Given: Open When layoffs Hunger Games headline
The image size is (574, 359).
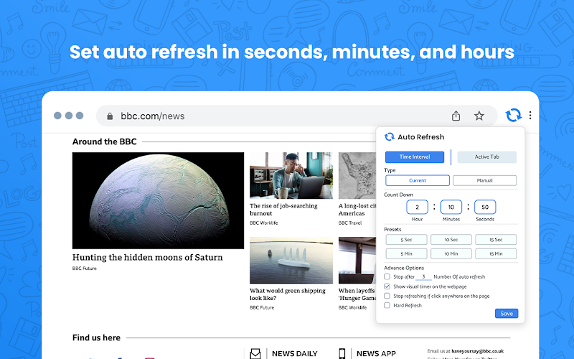Looking at the screenshot, I should coord(357,294).
